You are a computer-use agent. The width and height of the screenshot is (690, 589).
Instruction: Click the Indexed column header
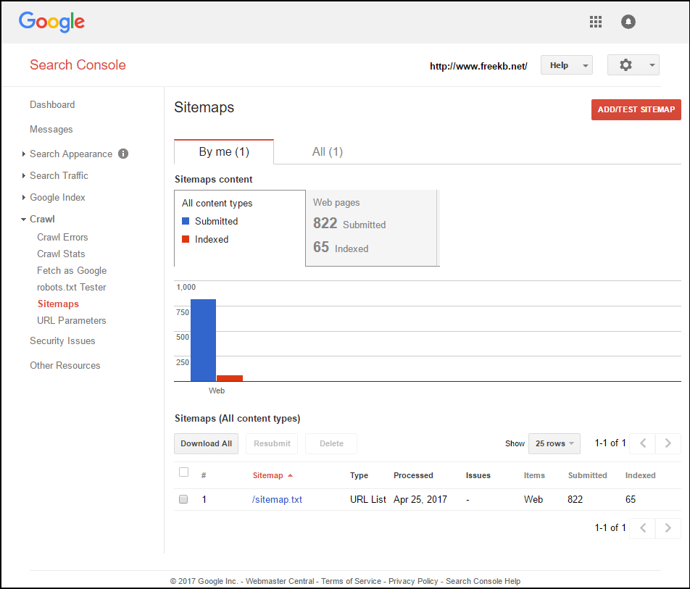640,475
